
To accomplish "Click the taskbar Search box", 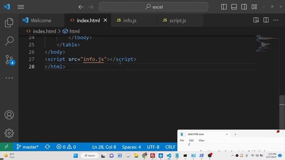I will coord(90,156).
